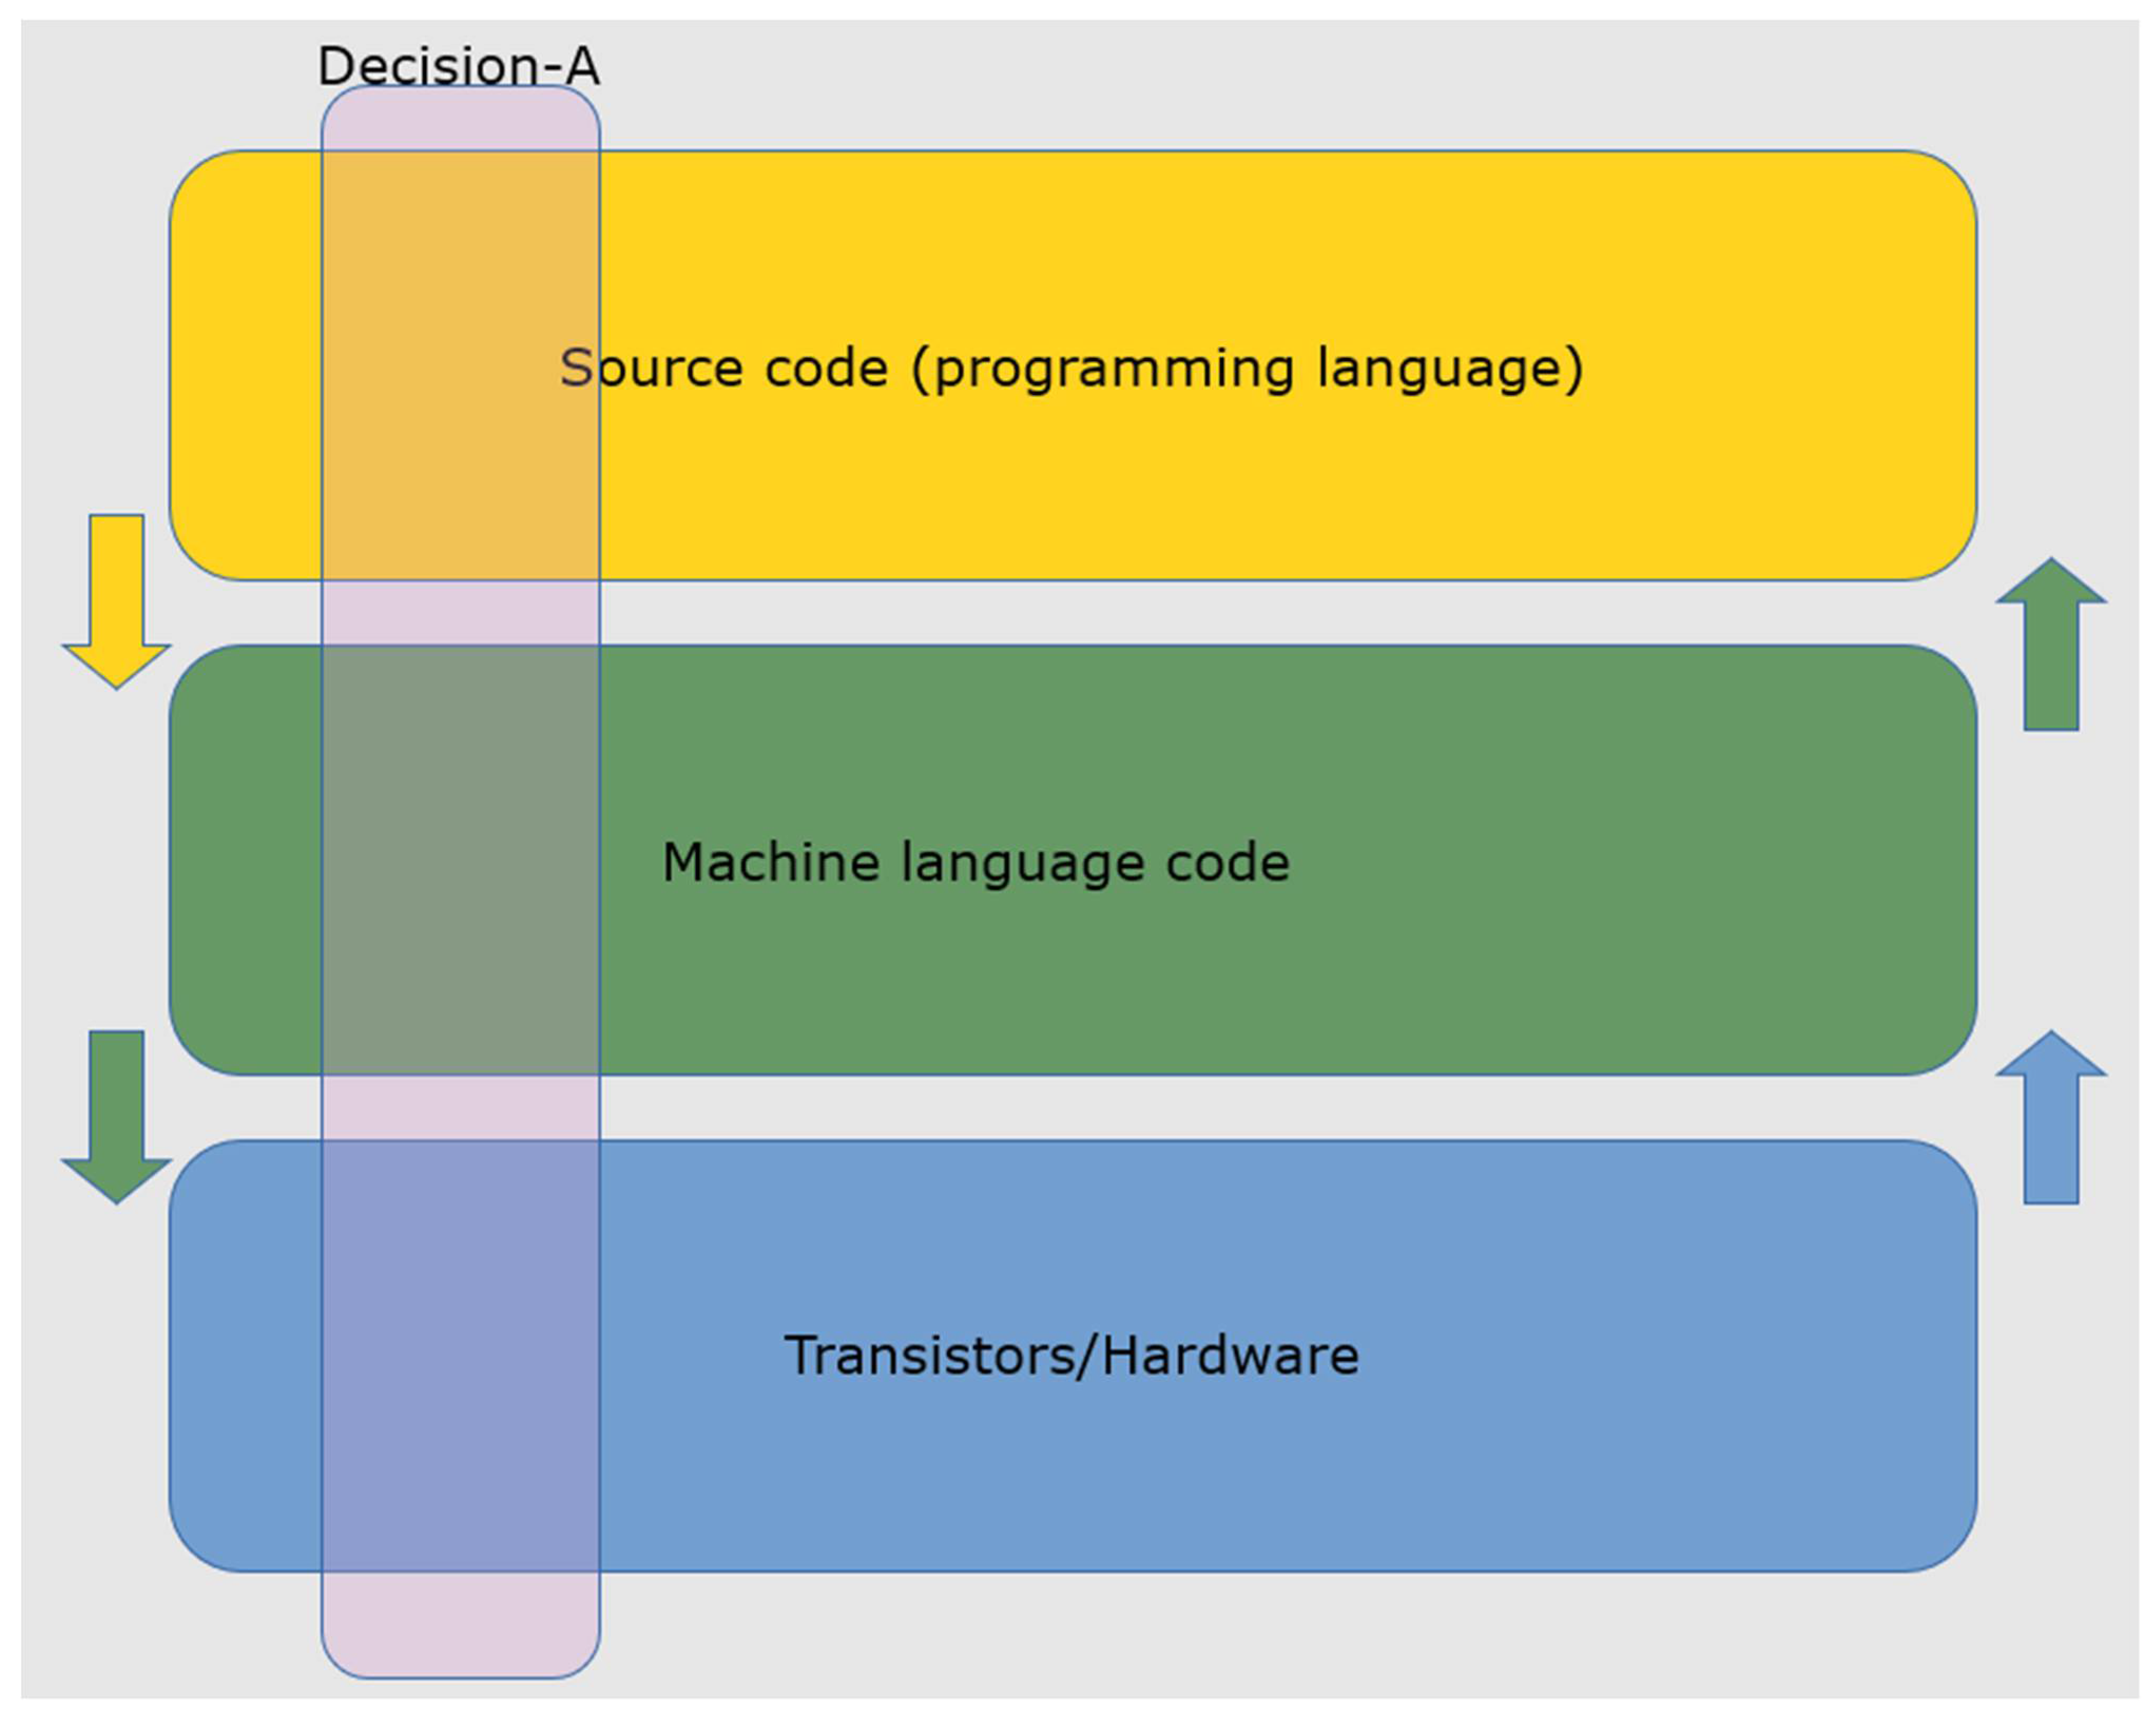The height and width of the screenshot is (1717, 2156).
Task: Click purple column overlapping the green box
Action: (460, 860)
